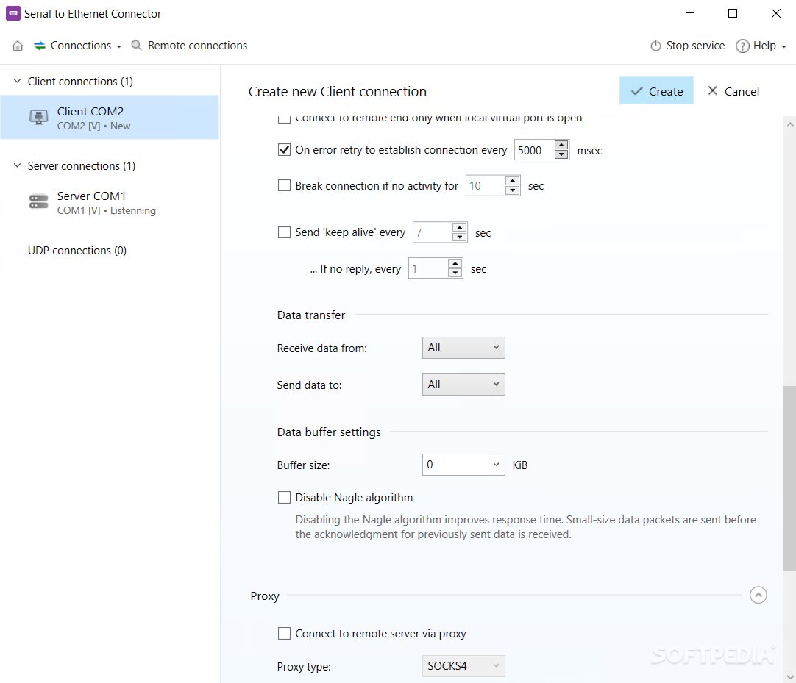Image resolution: width=796 pixels, height=683 pixels.
Task: Click the scrollbar up arrow
Action: tap(789, 124)
